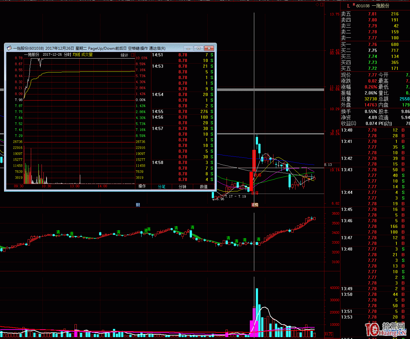Click the red R marker before 601038
Screen dimensions: 410x339
point(354,4)
